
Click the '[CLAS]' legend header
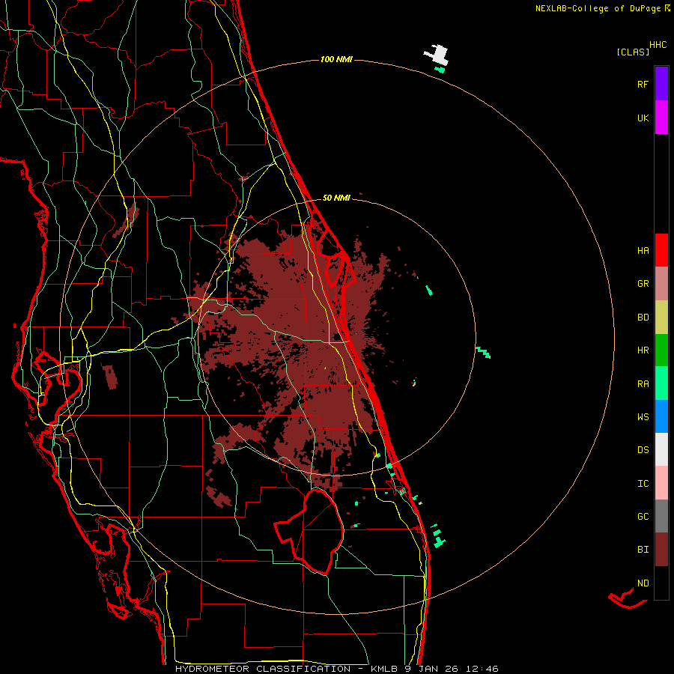(633, 52)
